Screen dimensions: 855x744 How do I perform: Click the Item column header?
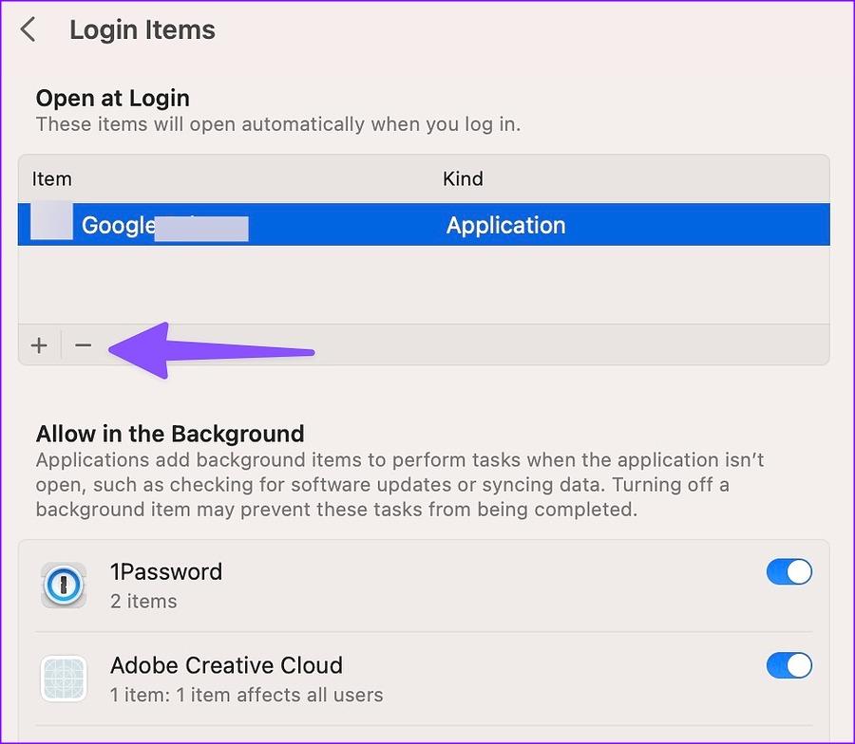coord(51,178)
